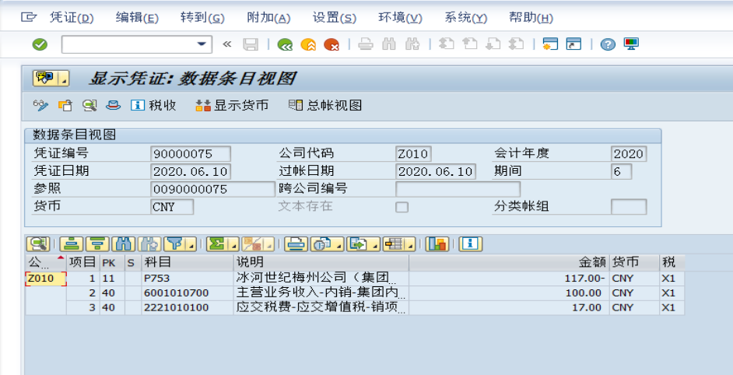Open the command field dropdown arrow
Image resolution: width=733 pixels, height=375 pixels.
(x=202, y=44)
